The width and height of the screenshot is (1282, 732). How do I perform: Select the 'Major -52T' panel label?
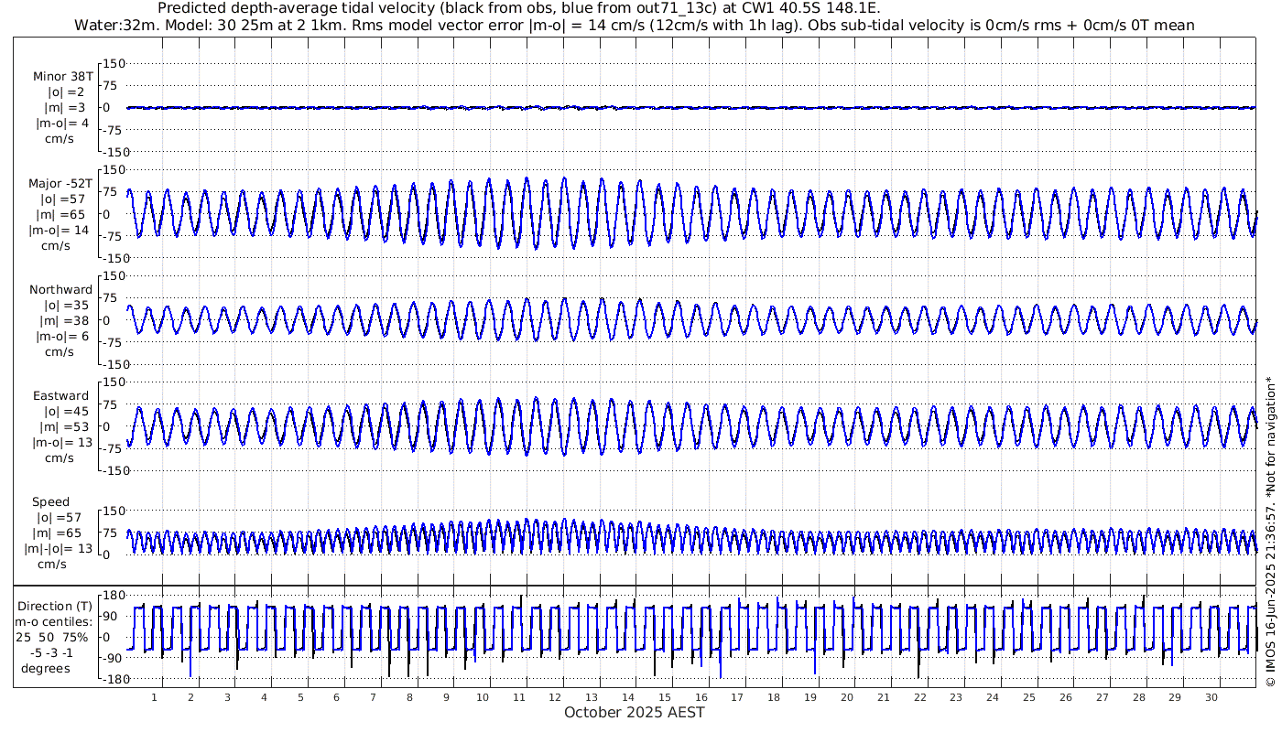pyautogui.click(x=60, y=184)
